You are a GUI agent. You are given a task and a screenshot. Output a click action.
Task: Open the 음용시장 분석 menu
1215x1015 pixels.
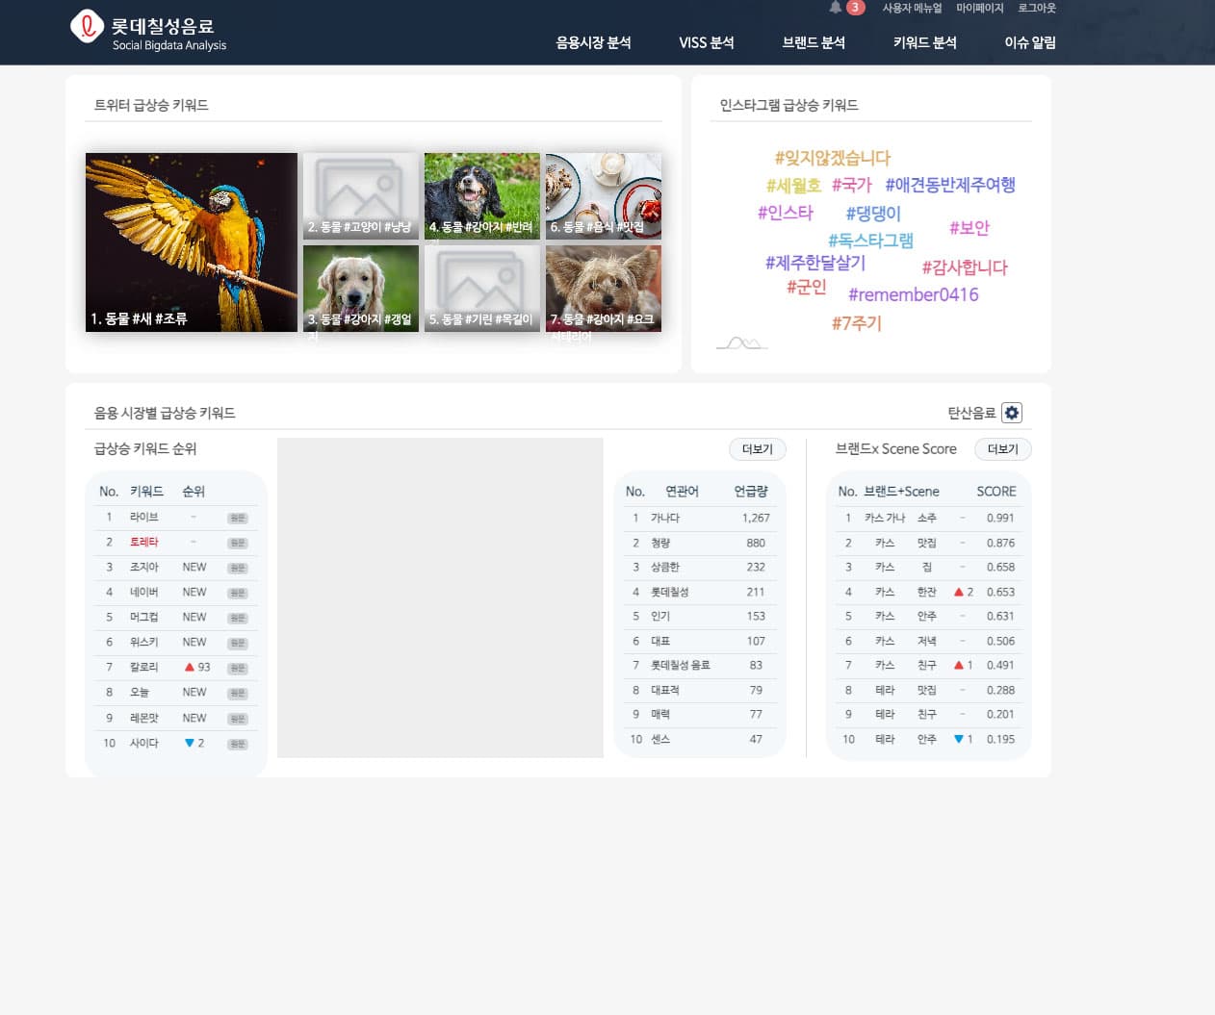click(x=593, y=42)
